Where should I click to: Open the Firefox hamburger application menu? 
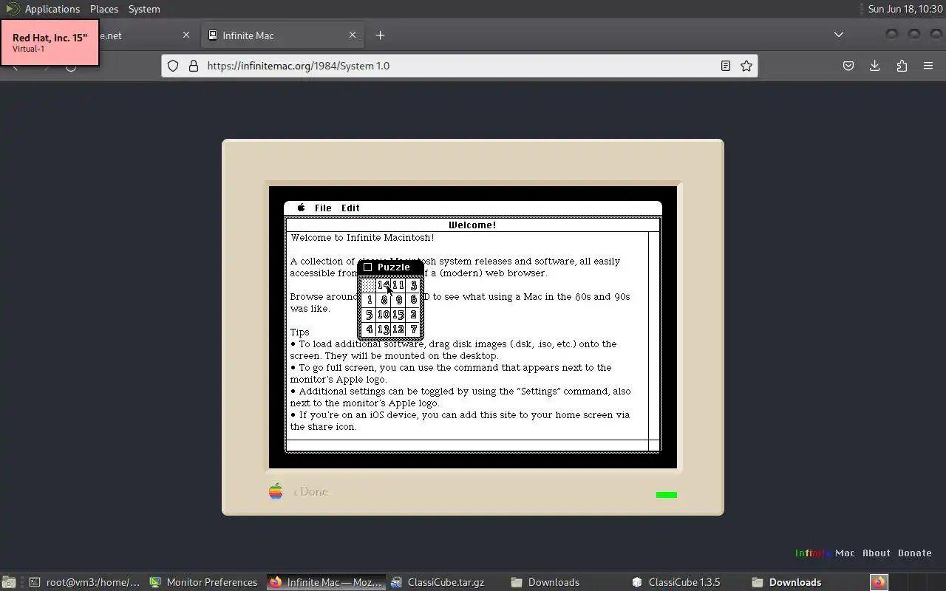pyautogui.click(x=928, y=66)
